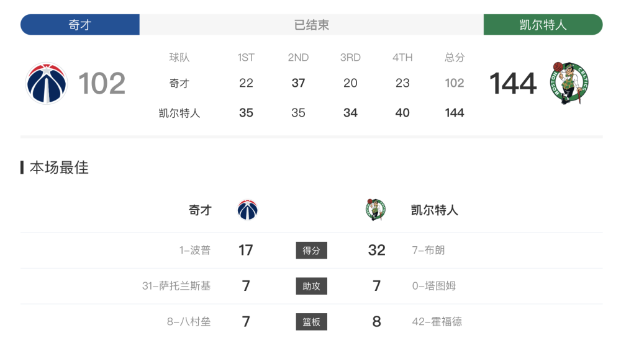The width and height of the screenshot is (621, 343).
Task: Open player 1-波普 profile
Action: coord(194,250)
